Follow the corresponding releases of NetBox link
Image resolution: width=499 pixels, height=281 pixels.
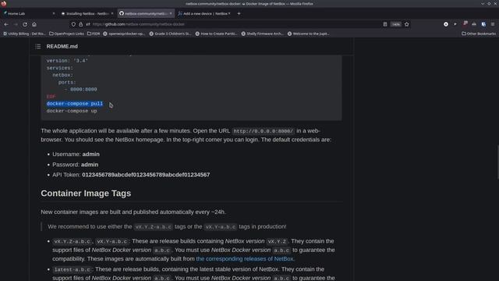point(245,259)
